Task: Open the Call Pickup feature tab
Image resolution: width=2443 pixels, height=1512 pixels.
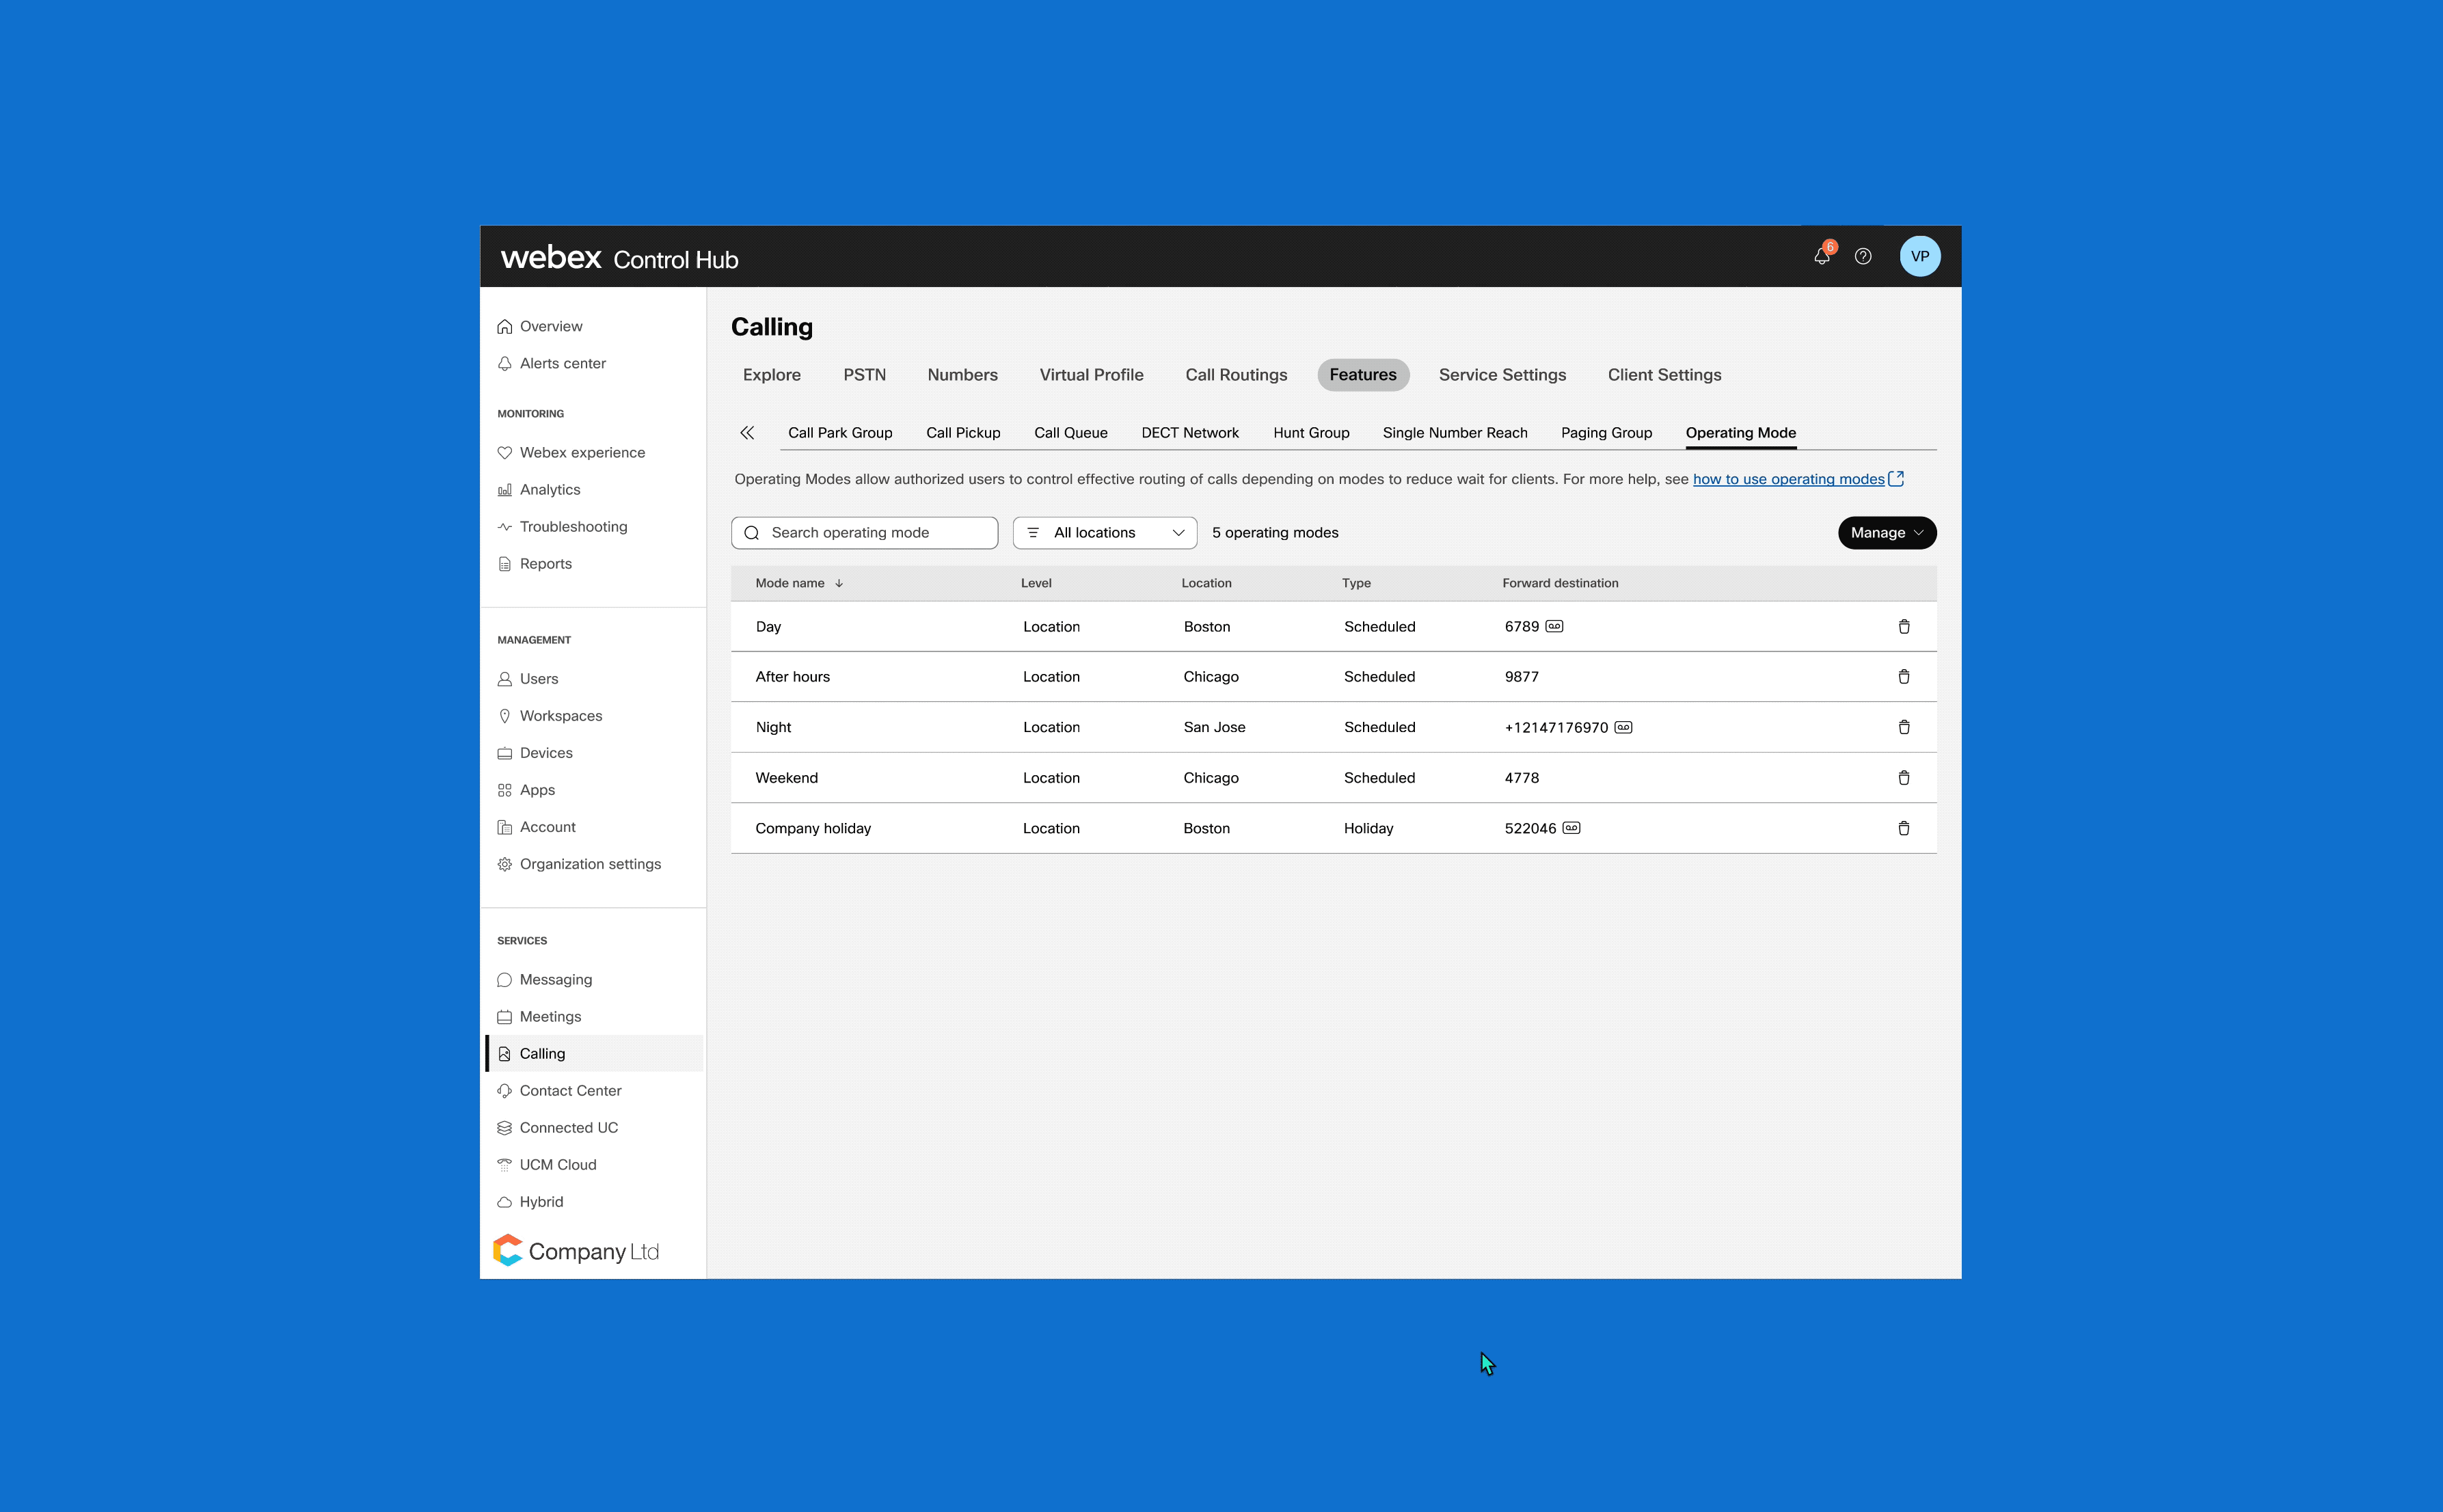Action: (963, 432)
